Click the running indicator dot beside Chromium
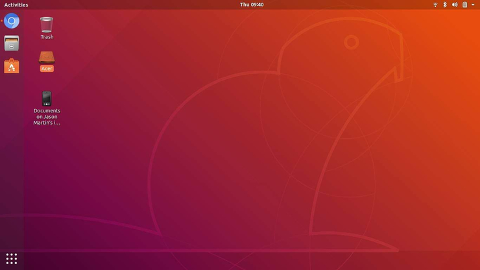This screenshot has width=480, height=270. (1, 21)
